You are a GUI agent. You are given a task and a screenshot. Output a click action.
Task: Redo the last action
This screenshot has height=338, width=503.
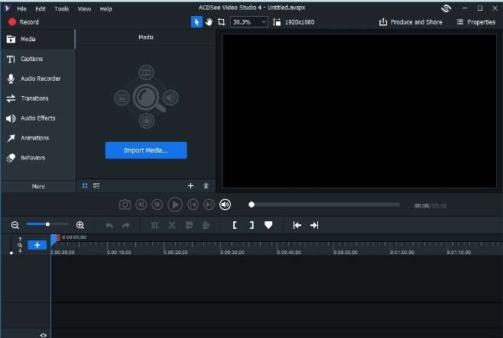125,225
